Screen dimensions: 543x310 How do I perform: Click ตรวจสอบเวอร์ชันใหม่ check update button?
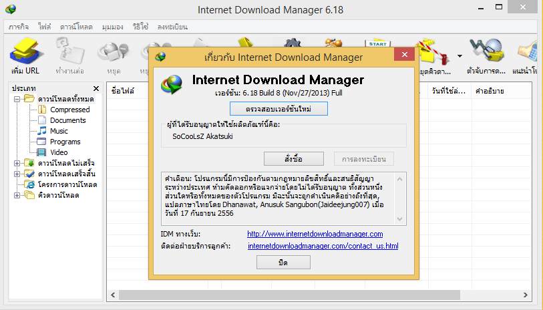[x=279, y=109]
